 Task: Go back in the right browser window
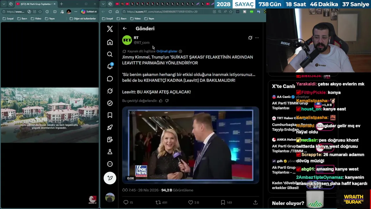point(103,12)
